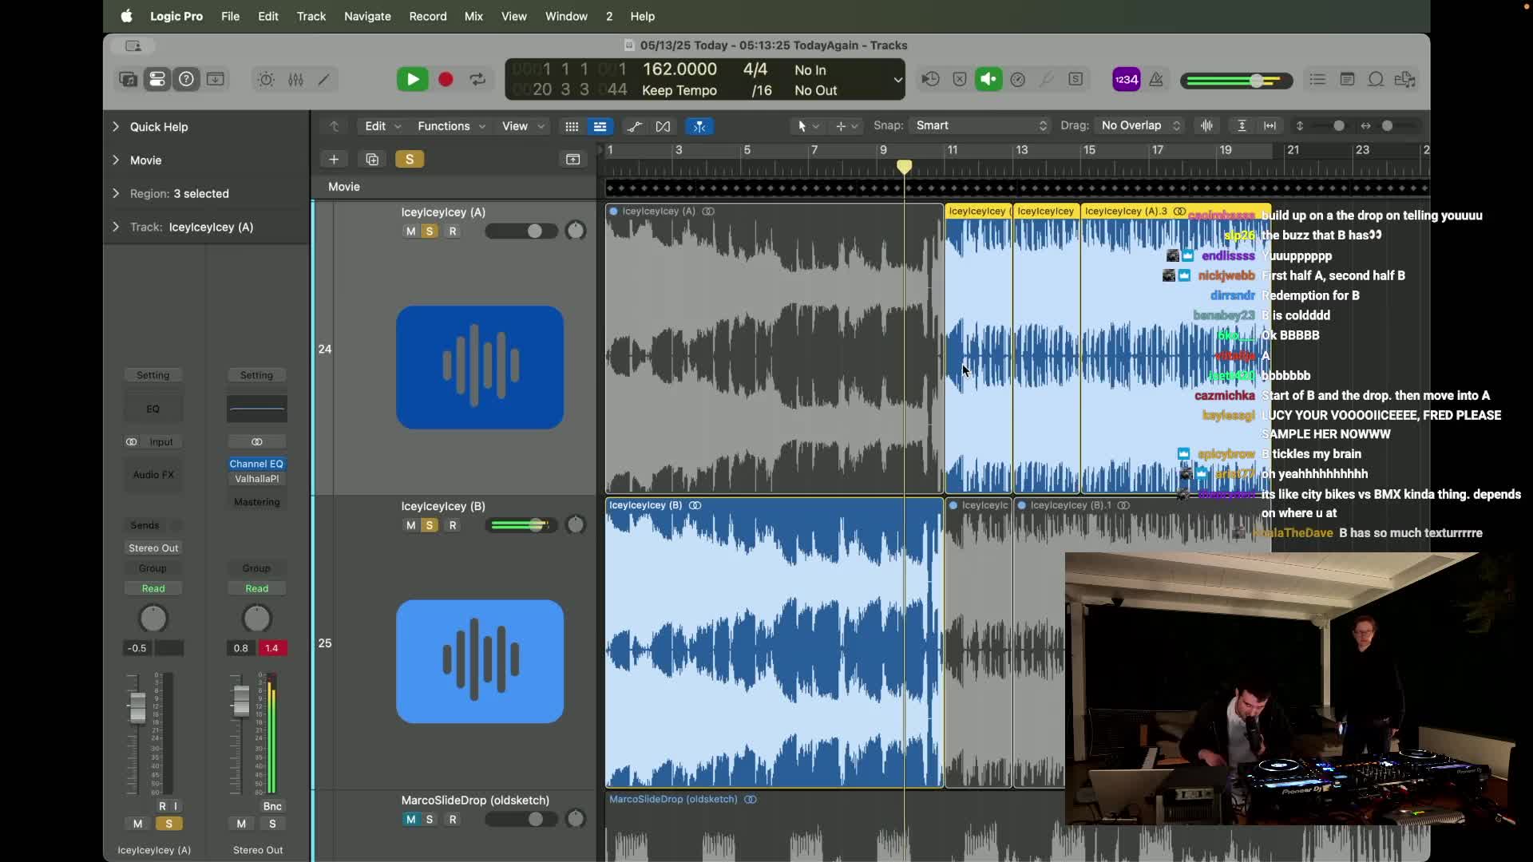Viewport: 1533px width, 862px height.
Task: Expand the Quick Help section
Action: click(x=116, y=126)
